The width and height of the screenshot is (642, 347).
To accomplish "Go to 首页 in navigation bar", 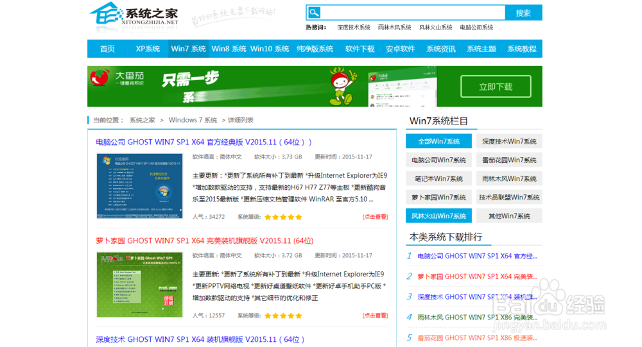I will click(107, 49).
